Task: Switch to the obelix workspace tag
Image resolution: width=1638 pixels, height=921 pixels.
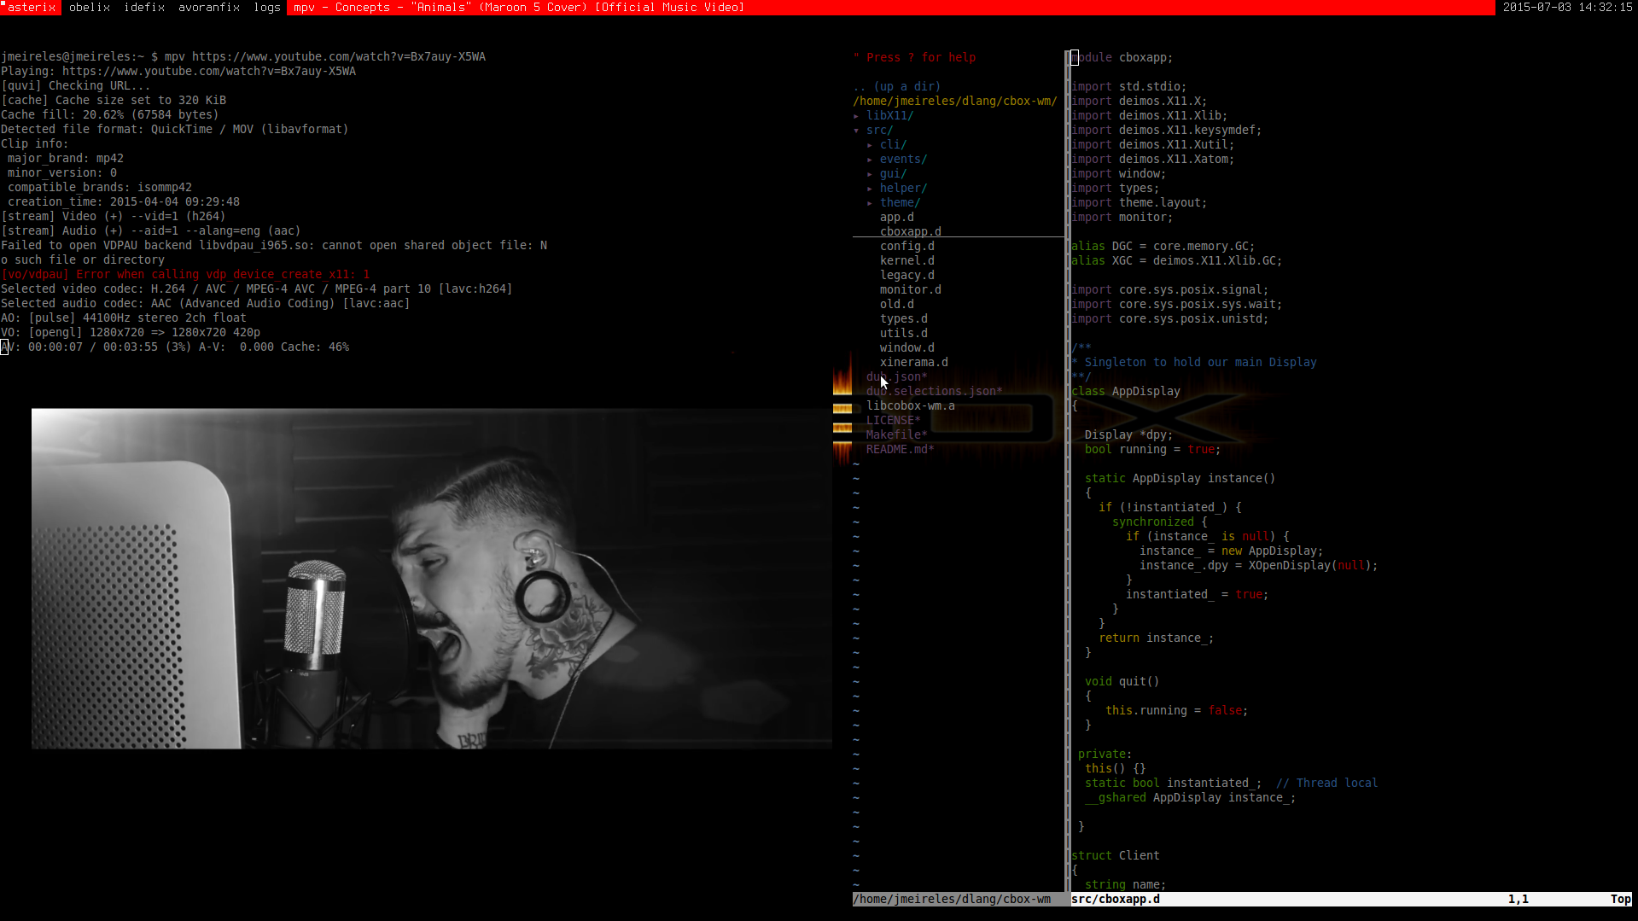Action: click(90, 7)
